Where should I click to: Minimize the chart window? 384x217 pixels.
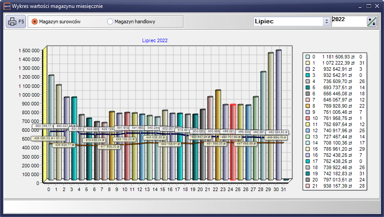(360, 6)
